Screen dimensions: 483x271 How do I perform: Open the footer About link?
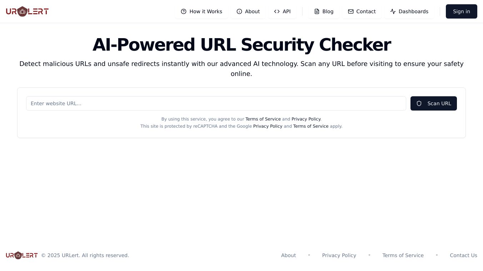tap(288, 255)
